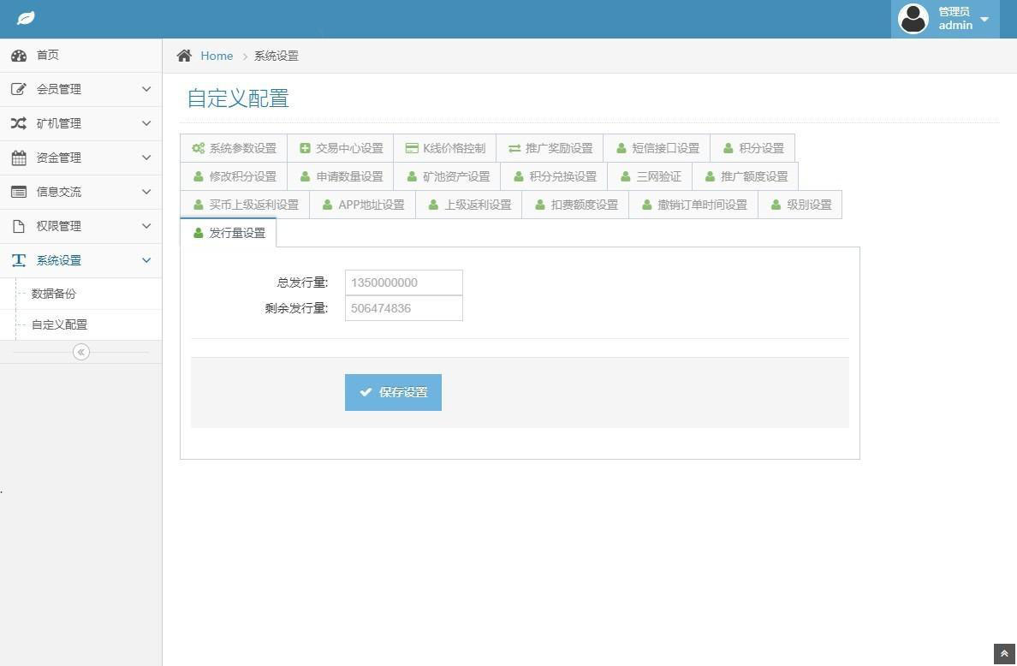
Task: Expand the 会员管理 menu chevron
Action: 146,89
